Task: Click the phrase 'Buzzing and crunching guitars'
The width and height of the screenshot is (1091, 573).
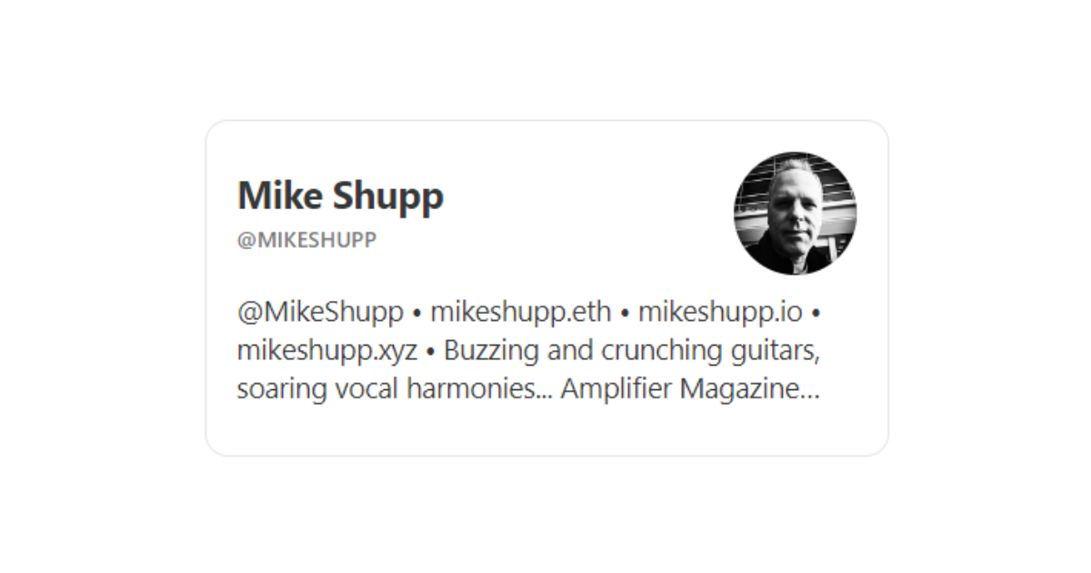Action: (633, 351)
